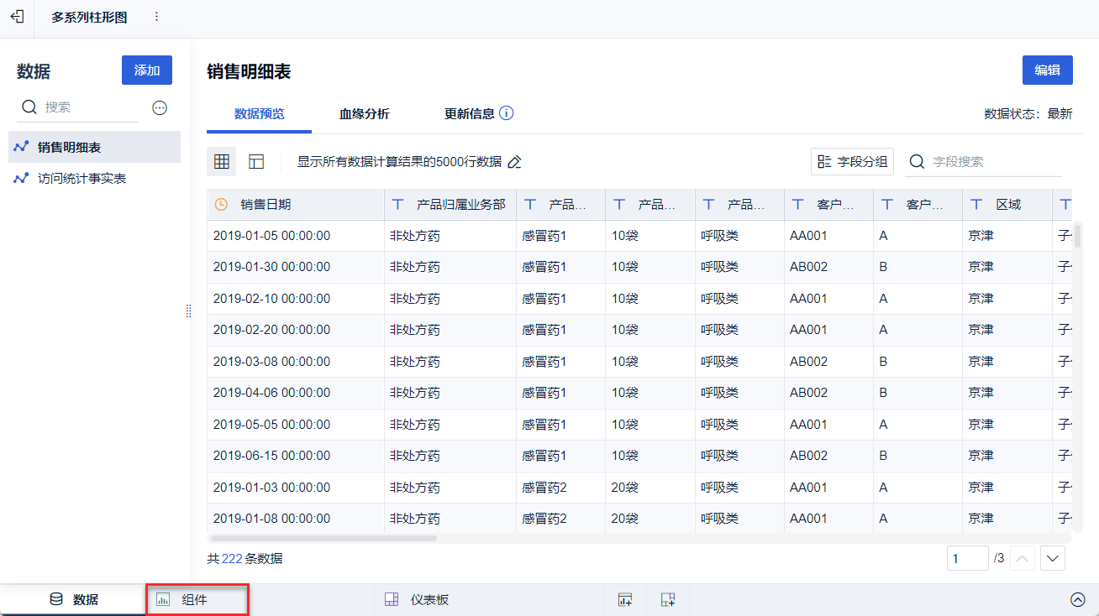
Task: Open the more options icon beside search
Action: coord(160,107)
